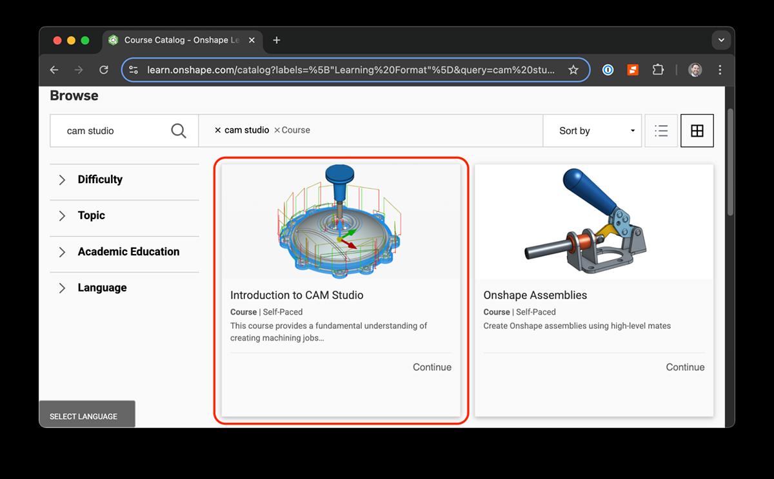The height and width of the screenshot is (479, 774).
Task: Bookmark this page with star icon
Action: click(x=573, y=70)
